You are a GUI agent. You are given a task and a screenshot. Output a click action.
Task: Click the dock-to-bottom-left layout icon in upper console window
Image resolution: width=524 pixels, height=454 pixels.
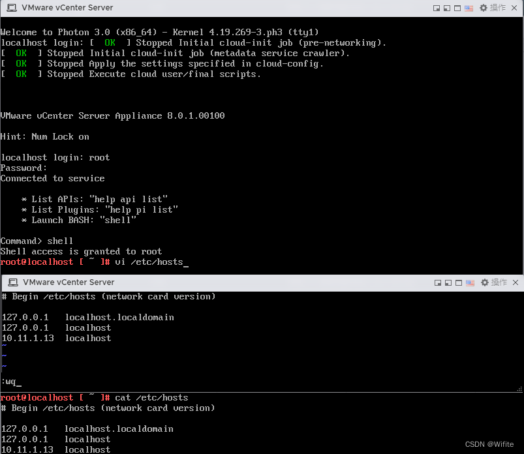click(447, 8)
